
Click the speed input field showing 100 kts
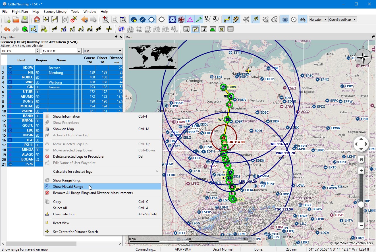[18, 51]
